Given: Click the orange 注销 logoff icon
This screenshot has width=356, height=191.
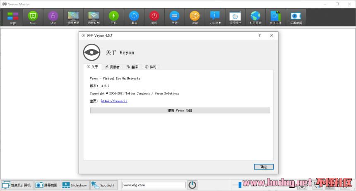Looking at the screenshot, I should click(x=195, y=18).
